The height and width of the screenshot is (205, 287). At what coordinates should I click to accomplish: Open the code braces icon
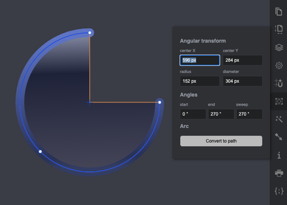pos(279,191)
